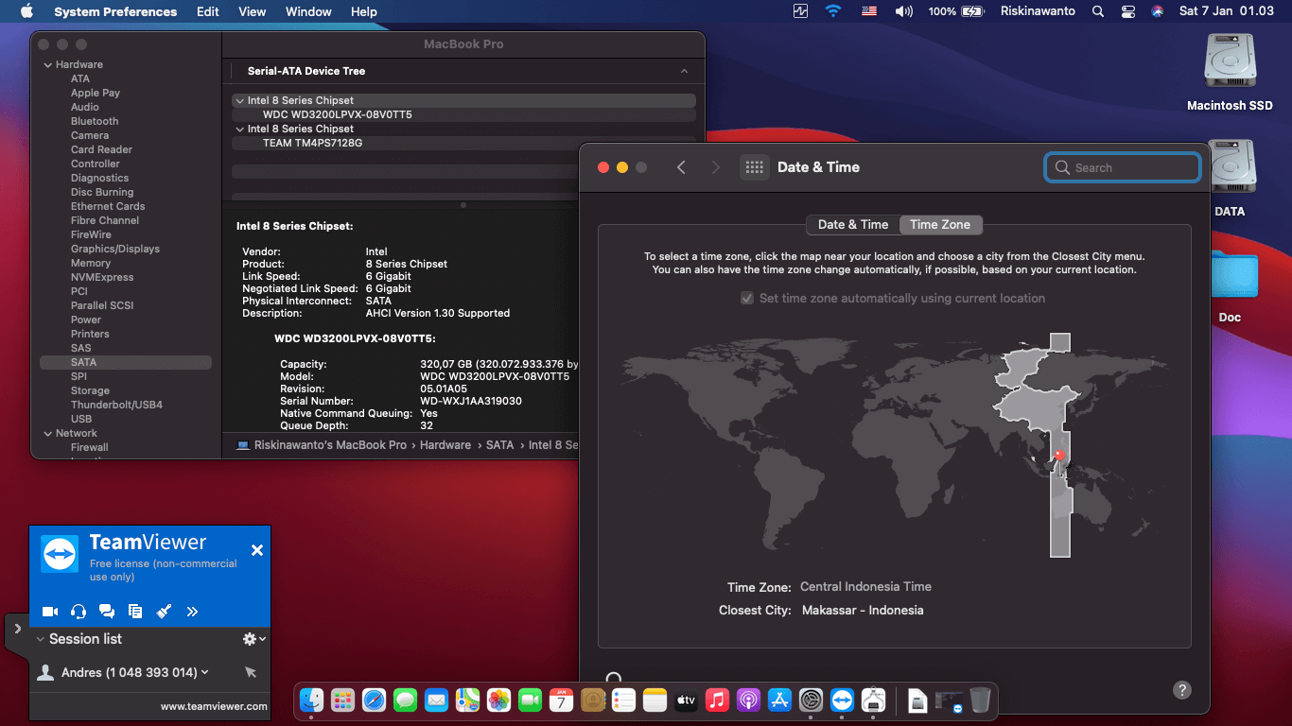Open Date & Time help button

point(1182,690)
